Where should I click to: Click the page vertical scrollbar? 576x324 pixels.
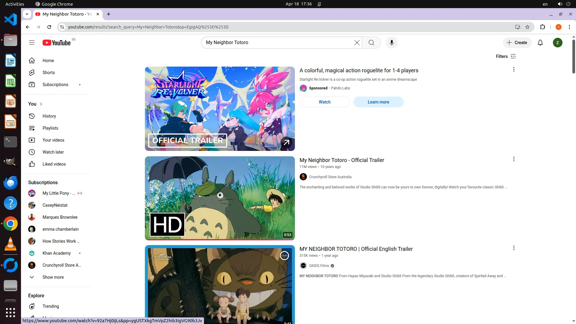tap(573, 57)
